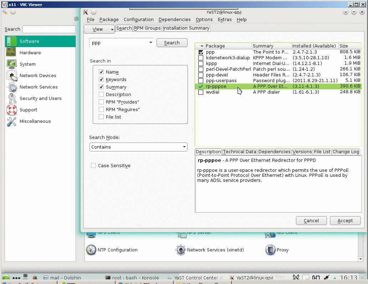Click the clock showing 16:13
The height and width of the screenshot is (284, 368).
click(348, 278)
